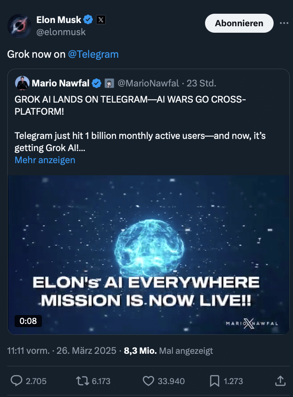Click the @elonmusk handle
Viewport: 293px width, 397px height.
tap(61, 32)
